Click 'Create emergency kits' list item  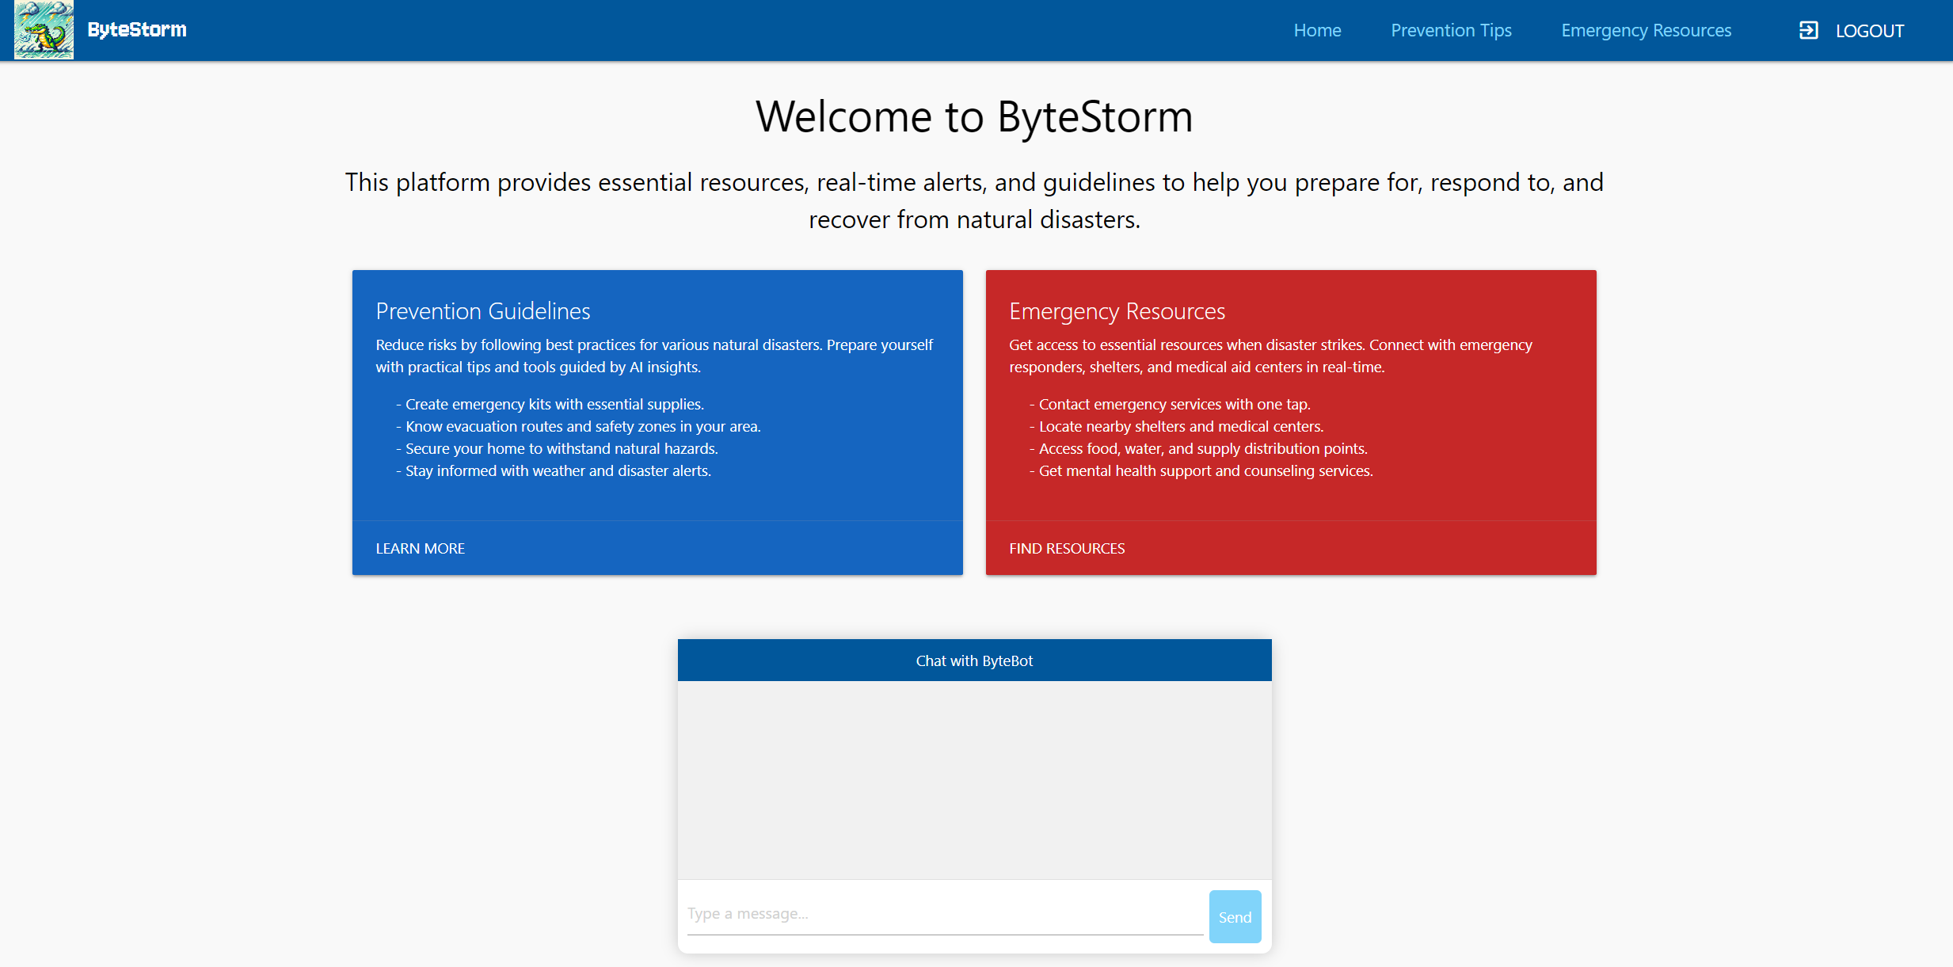pyautogui.click(x=554, y=404)
